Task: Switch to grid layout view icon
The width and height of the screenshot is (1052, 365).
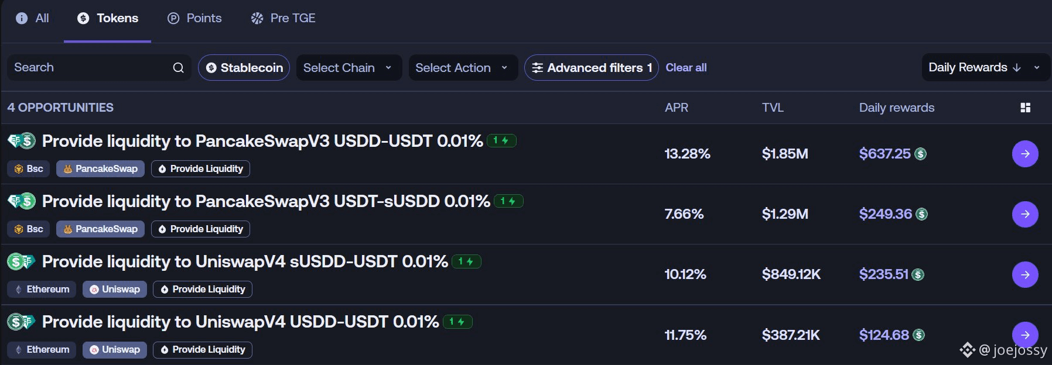Action: [x=1025, y=108]
